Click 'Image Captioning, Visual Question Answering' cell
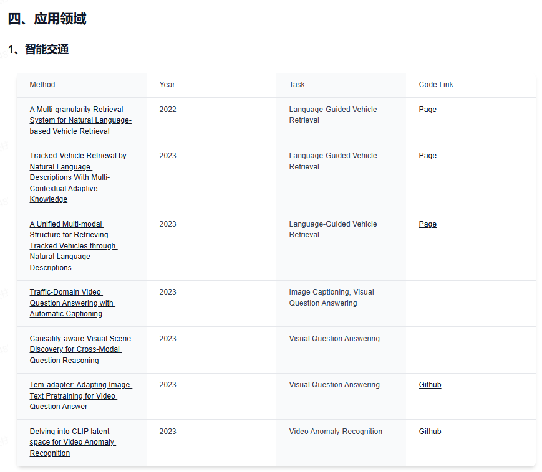 pyautogui.click(x=331, y=298)
